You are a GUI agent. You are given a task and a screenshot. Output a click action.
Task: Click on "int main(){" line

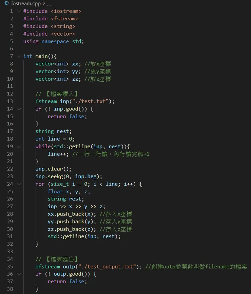[x=40, y=56]
